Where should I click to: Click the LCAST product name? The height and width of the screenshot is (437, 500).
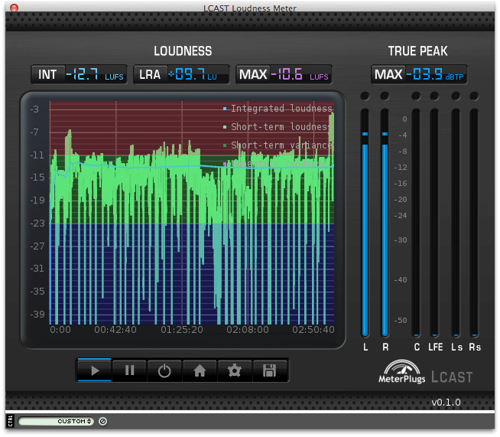pos(452,377)
